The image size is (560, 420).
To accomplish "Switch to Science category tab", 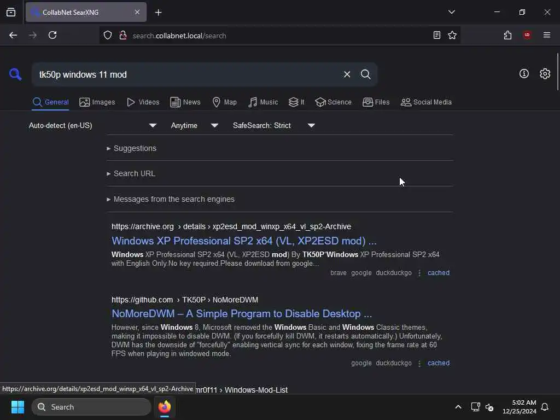I will 333,102.
